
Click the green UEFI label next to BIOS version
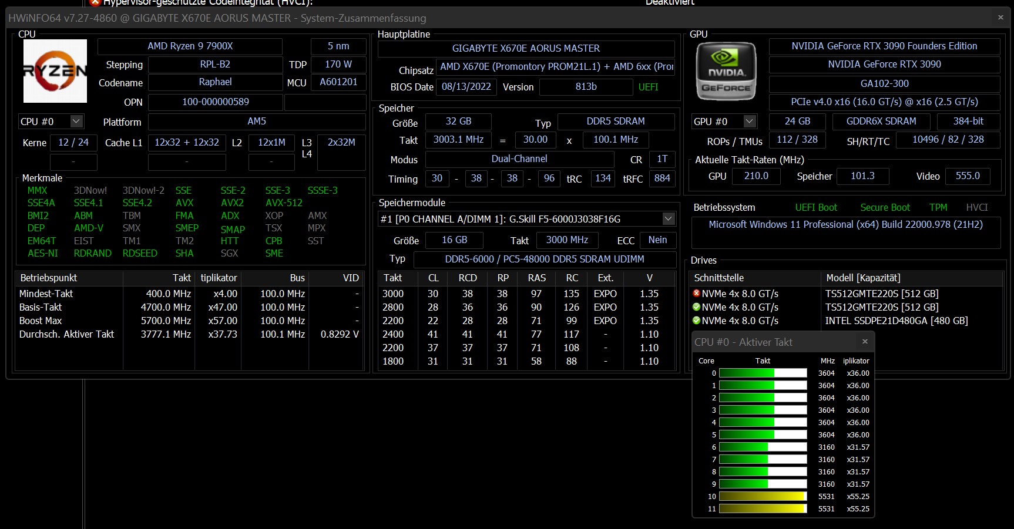648,87
